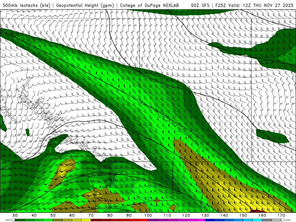The height and width of the screenshot is (222, 296).
Task: Click the 130 label on the color scale
Action: [x=205, y=215]
